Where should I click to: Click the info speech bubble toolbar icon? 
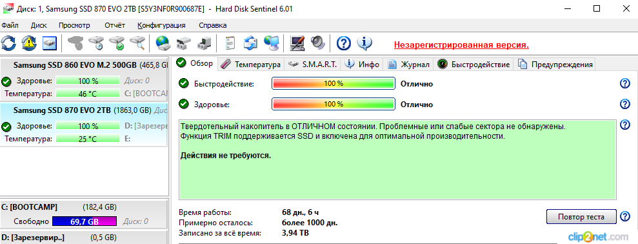click(x=364, y=43)
